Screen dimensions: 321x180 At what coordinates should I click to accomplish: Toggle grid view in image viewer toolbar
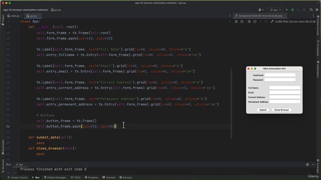click(242, 21)
